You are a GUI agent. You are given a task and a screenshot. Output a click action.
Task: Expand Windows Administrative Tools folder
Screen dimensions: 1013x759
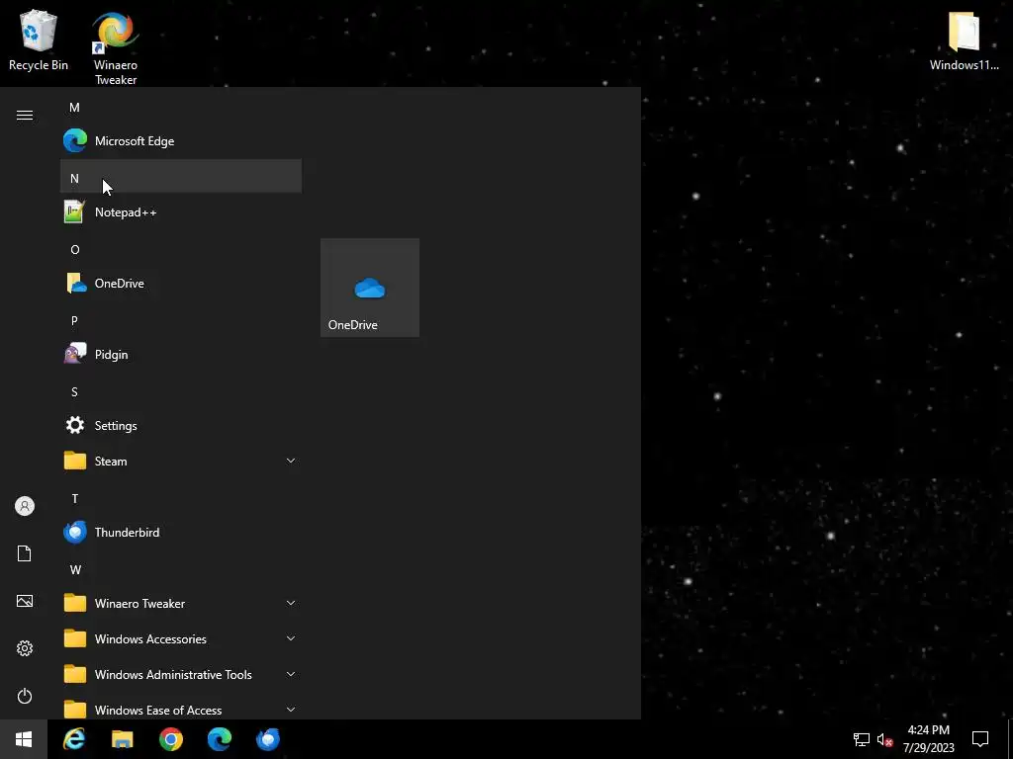(x=181, y=674)
